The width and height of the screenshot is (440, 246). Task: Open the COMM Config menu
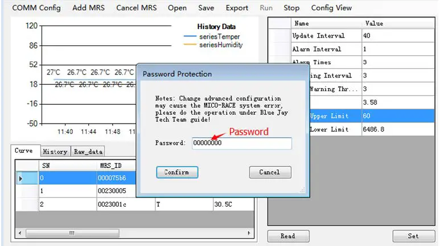(x=36, y=8)
